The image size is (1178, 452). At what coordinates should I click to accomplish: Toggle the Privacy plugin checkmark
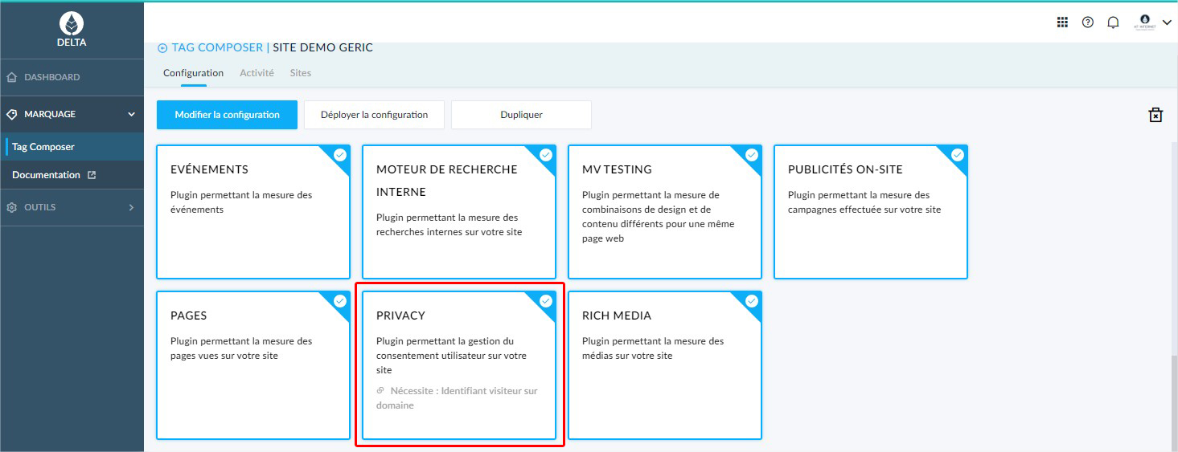click(546, 301)
